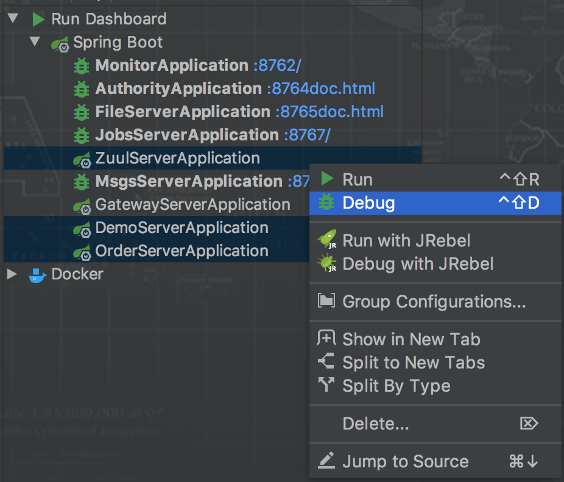Click the Show in New Tab icon

326,338
